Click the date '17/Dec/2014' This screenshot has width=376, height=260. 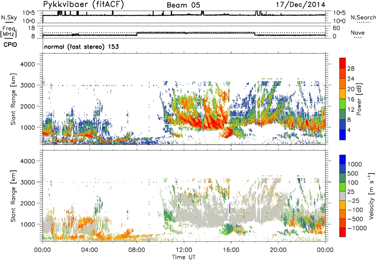(x=300, y=5)
